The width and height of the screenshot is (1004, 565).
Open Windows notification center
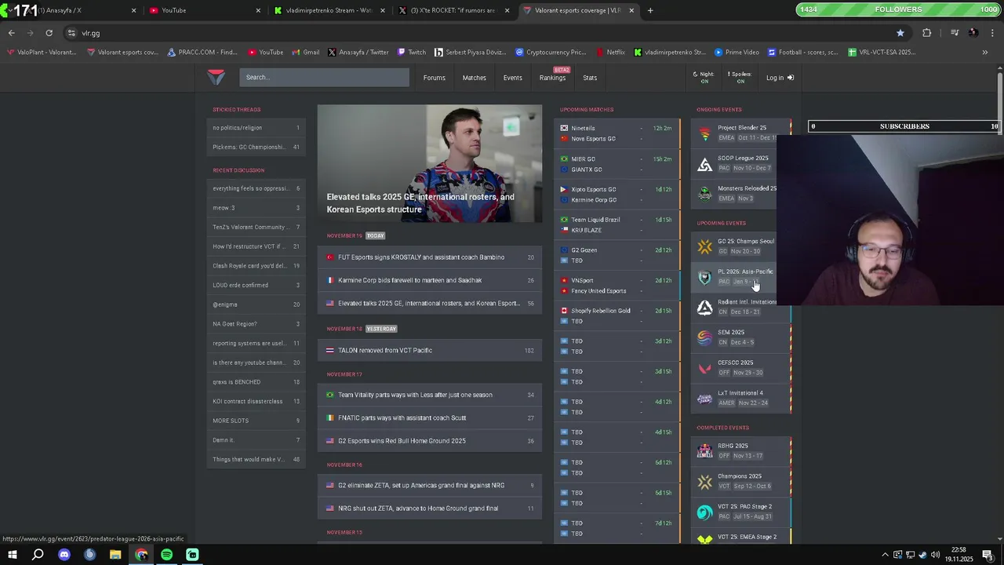tap(988, 555)
